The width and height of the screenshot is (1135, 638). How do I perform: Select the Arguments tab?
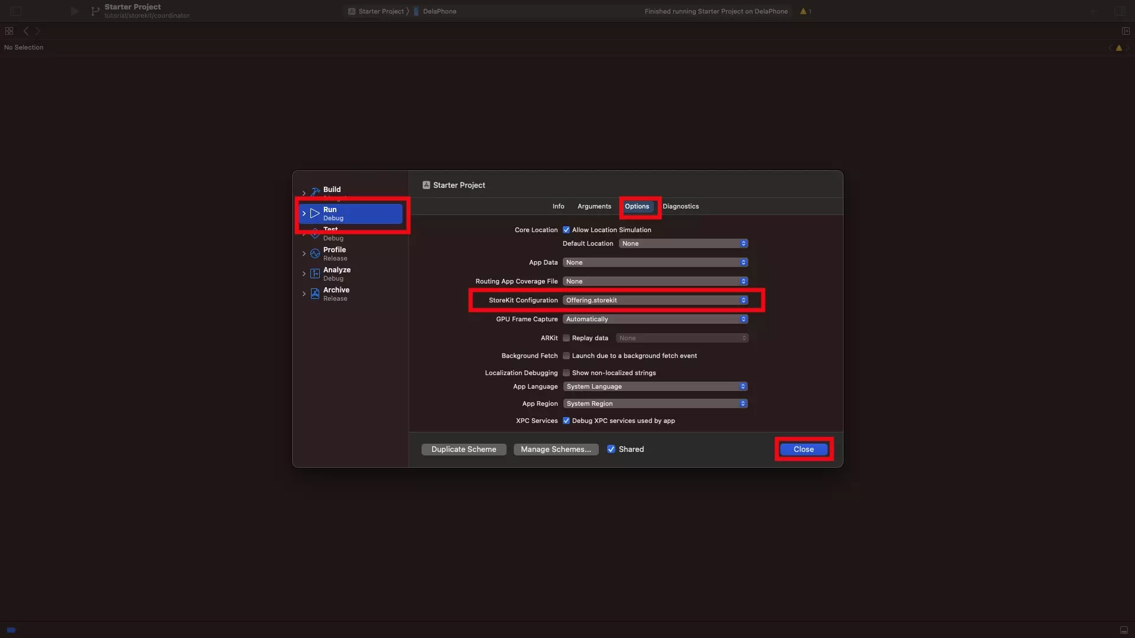point(594,206)
